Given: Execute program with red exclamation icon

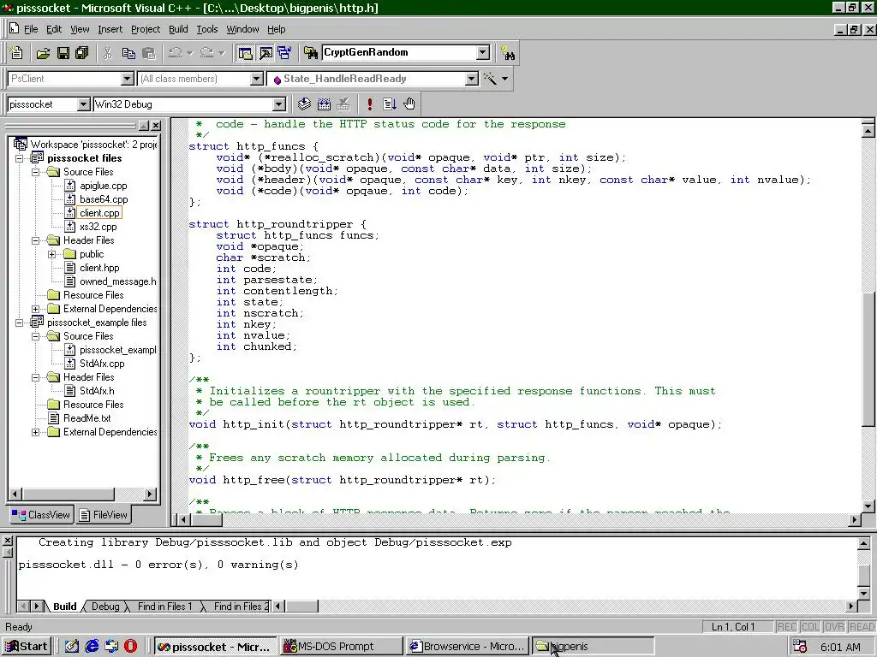Looking at the screenshot, I should click(x=370, y=104).
